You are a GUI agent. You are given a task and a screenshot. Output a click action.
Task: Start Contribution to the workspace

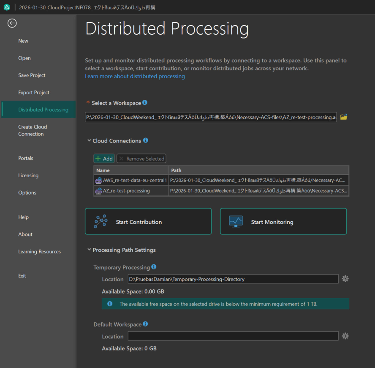coord(148,221)
